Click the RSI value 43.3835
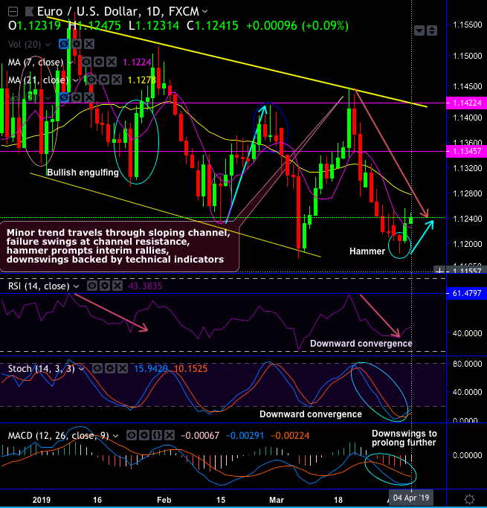The height and width of the screenshot is (508, 487). (146, 286)
